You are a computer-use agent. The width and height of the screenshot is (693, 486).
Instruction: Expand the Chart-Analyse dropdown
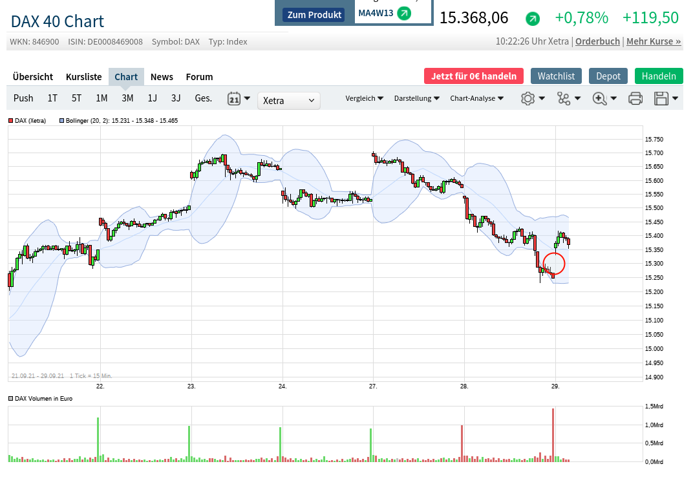point(476,98)
